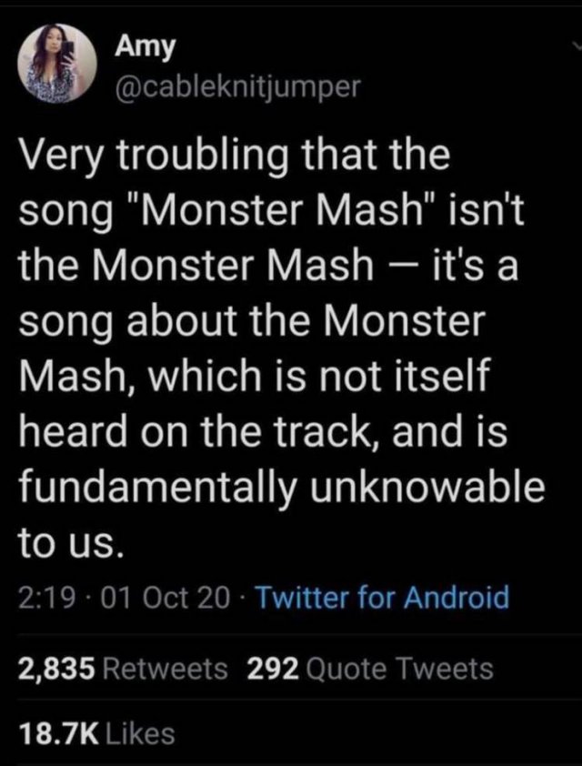582x766 pixels.
Task: Click the quoted "Monster Mash" song title
Action: (x=283, y=213)
